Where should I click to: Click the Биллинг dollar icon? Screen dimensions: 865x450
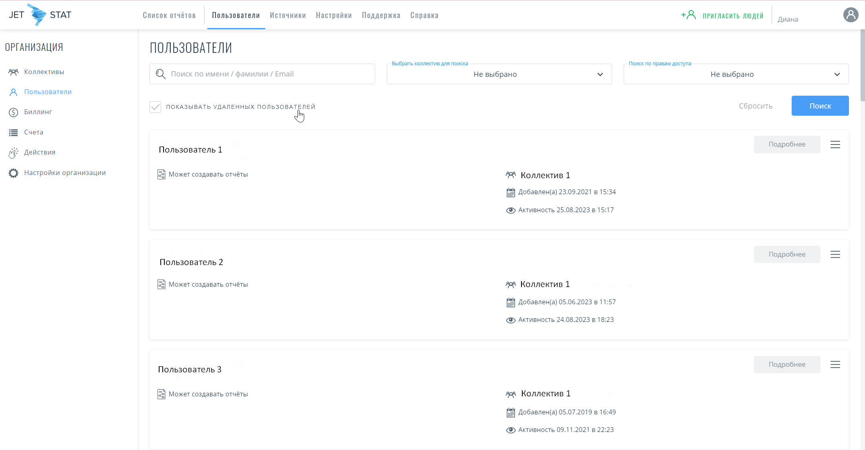[13, 112]
